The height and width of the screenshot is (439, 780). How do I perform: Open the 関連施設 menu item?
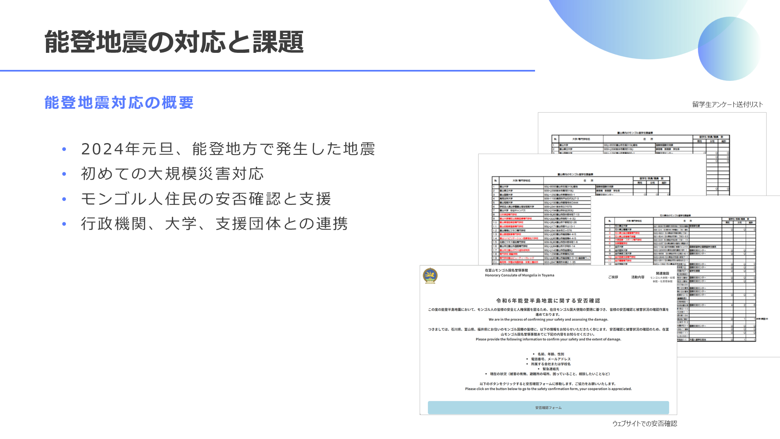click(662, 274)
